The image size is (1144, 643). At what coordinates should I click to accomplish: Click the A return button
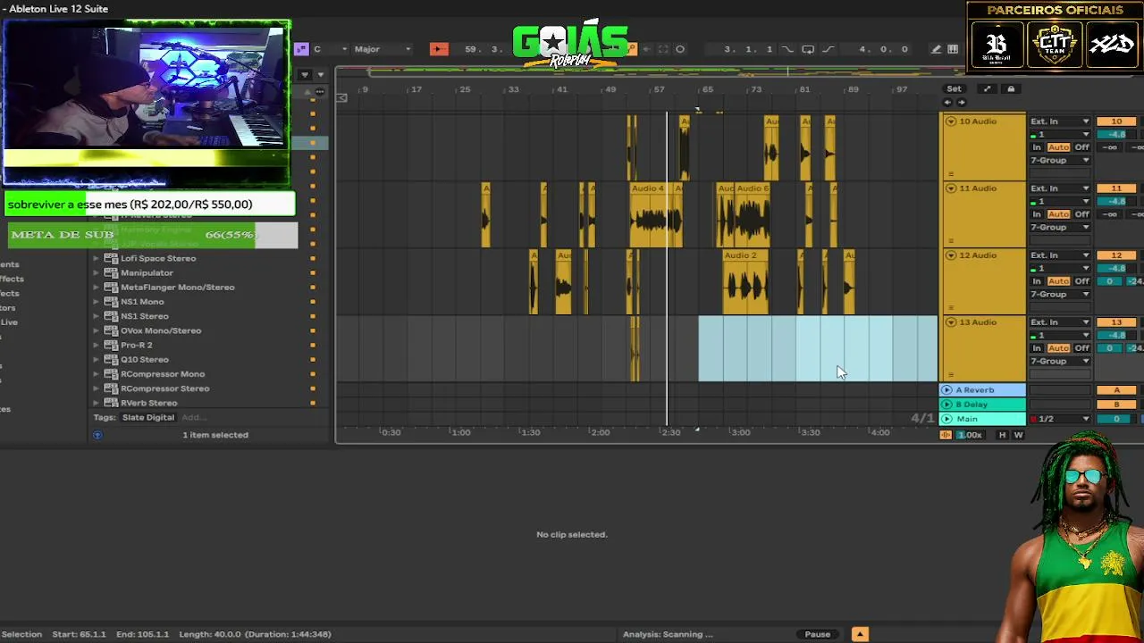(1116, 390)
